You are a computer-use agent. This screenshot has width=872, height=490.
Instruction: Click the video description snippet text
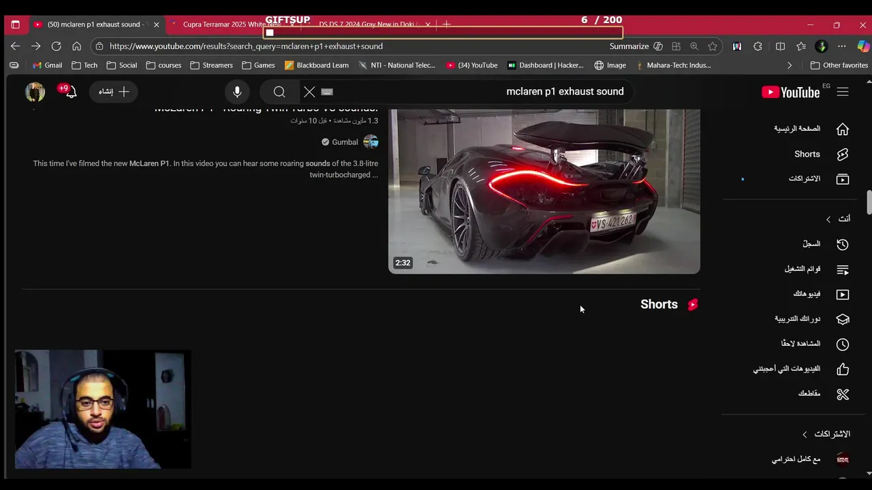pyautogui.click(x=206, y=169)
